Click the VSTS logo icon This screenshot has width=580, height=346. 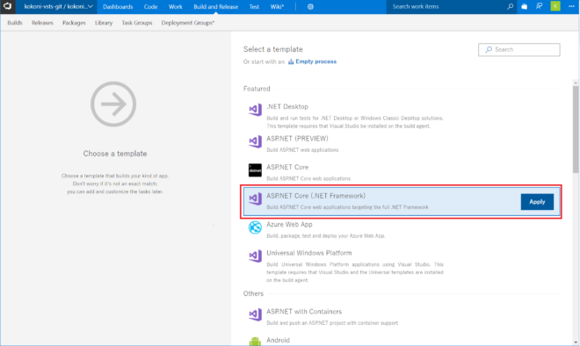click(7, 6)
